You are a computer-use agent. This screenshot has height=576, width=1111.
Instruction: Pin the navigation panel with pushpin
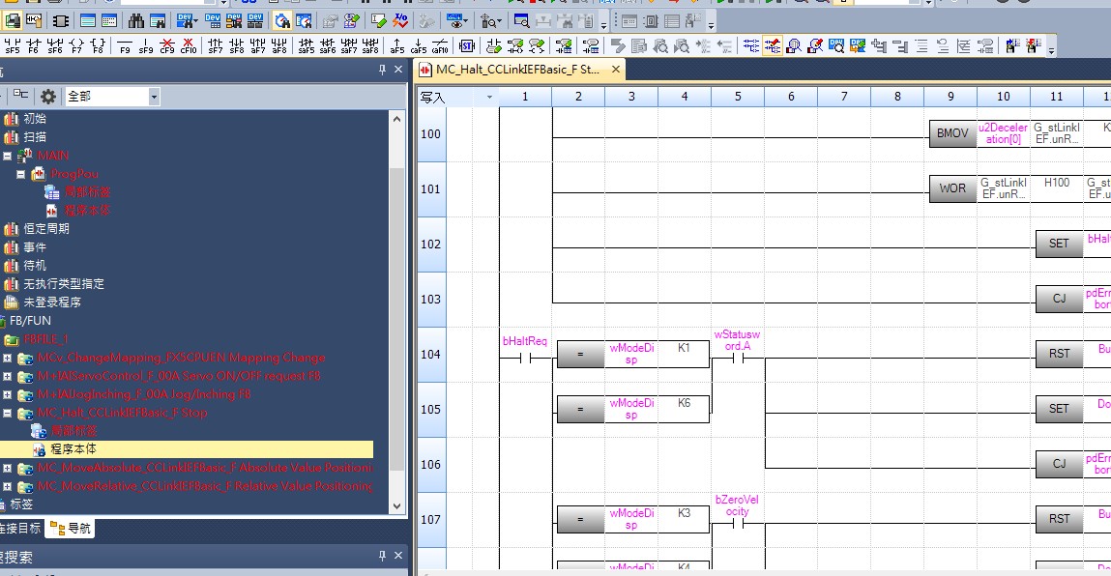(383, 72)
